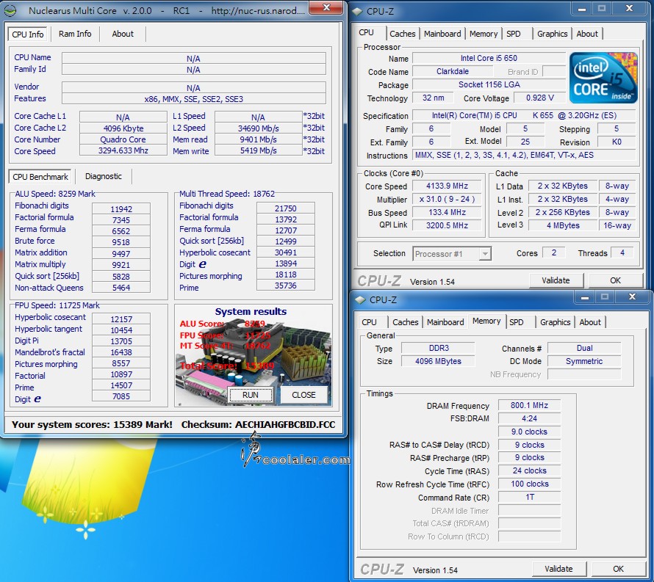654x582 pixels.
Task: Open About tab in CPU-Z memory timings window
Action: click(590, 322)
